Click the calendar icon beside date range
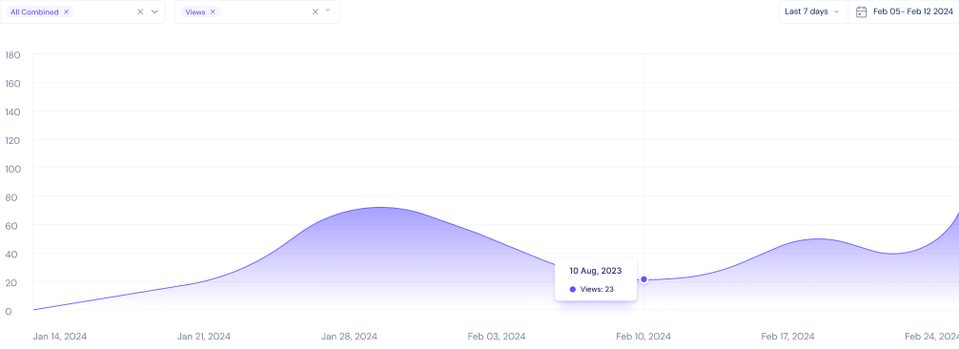The width and height of the screenshot is (959, 349). 861,11
